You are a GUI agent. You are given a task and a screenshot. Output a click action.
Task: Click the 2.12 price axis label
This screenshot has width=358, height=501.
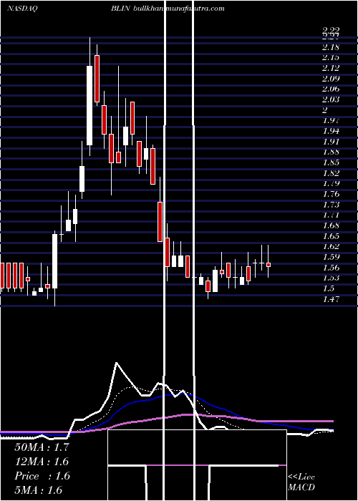click(331, 68)
